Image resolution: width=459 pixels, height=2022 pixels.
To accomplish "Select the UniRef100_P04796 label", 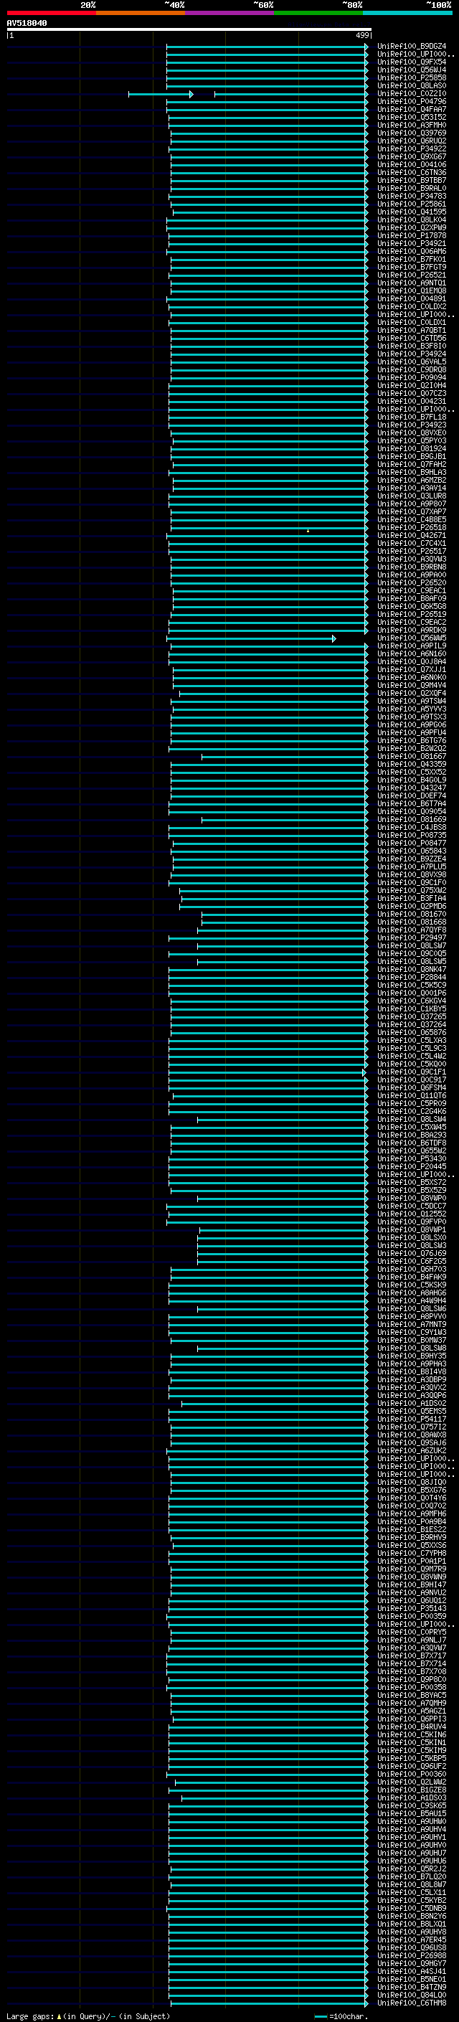I will pos(412,101).
